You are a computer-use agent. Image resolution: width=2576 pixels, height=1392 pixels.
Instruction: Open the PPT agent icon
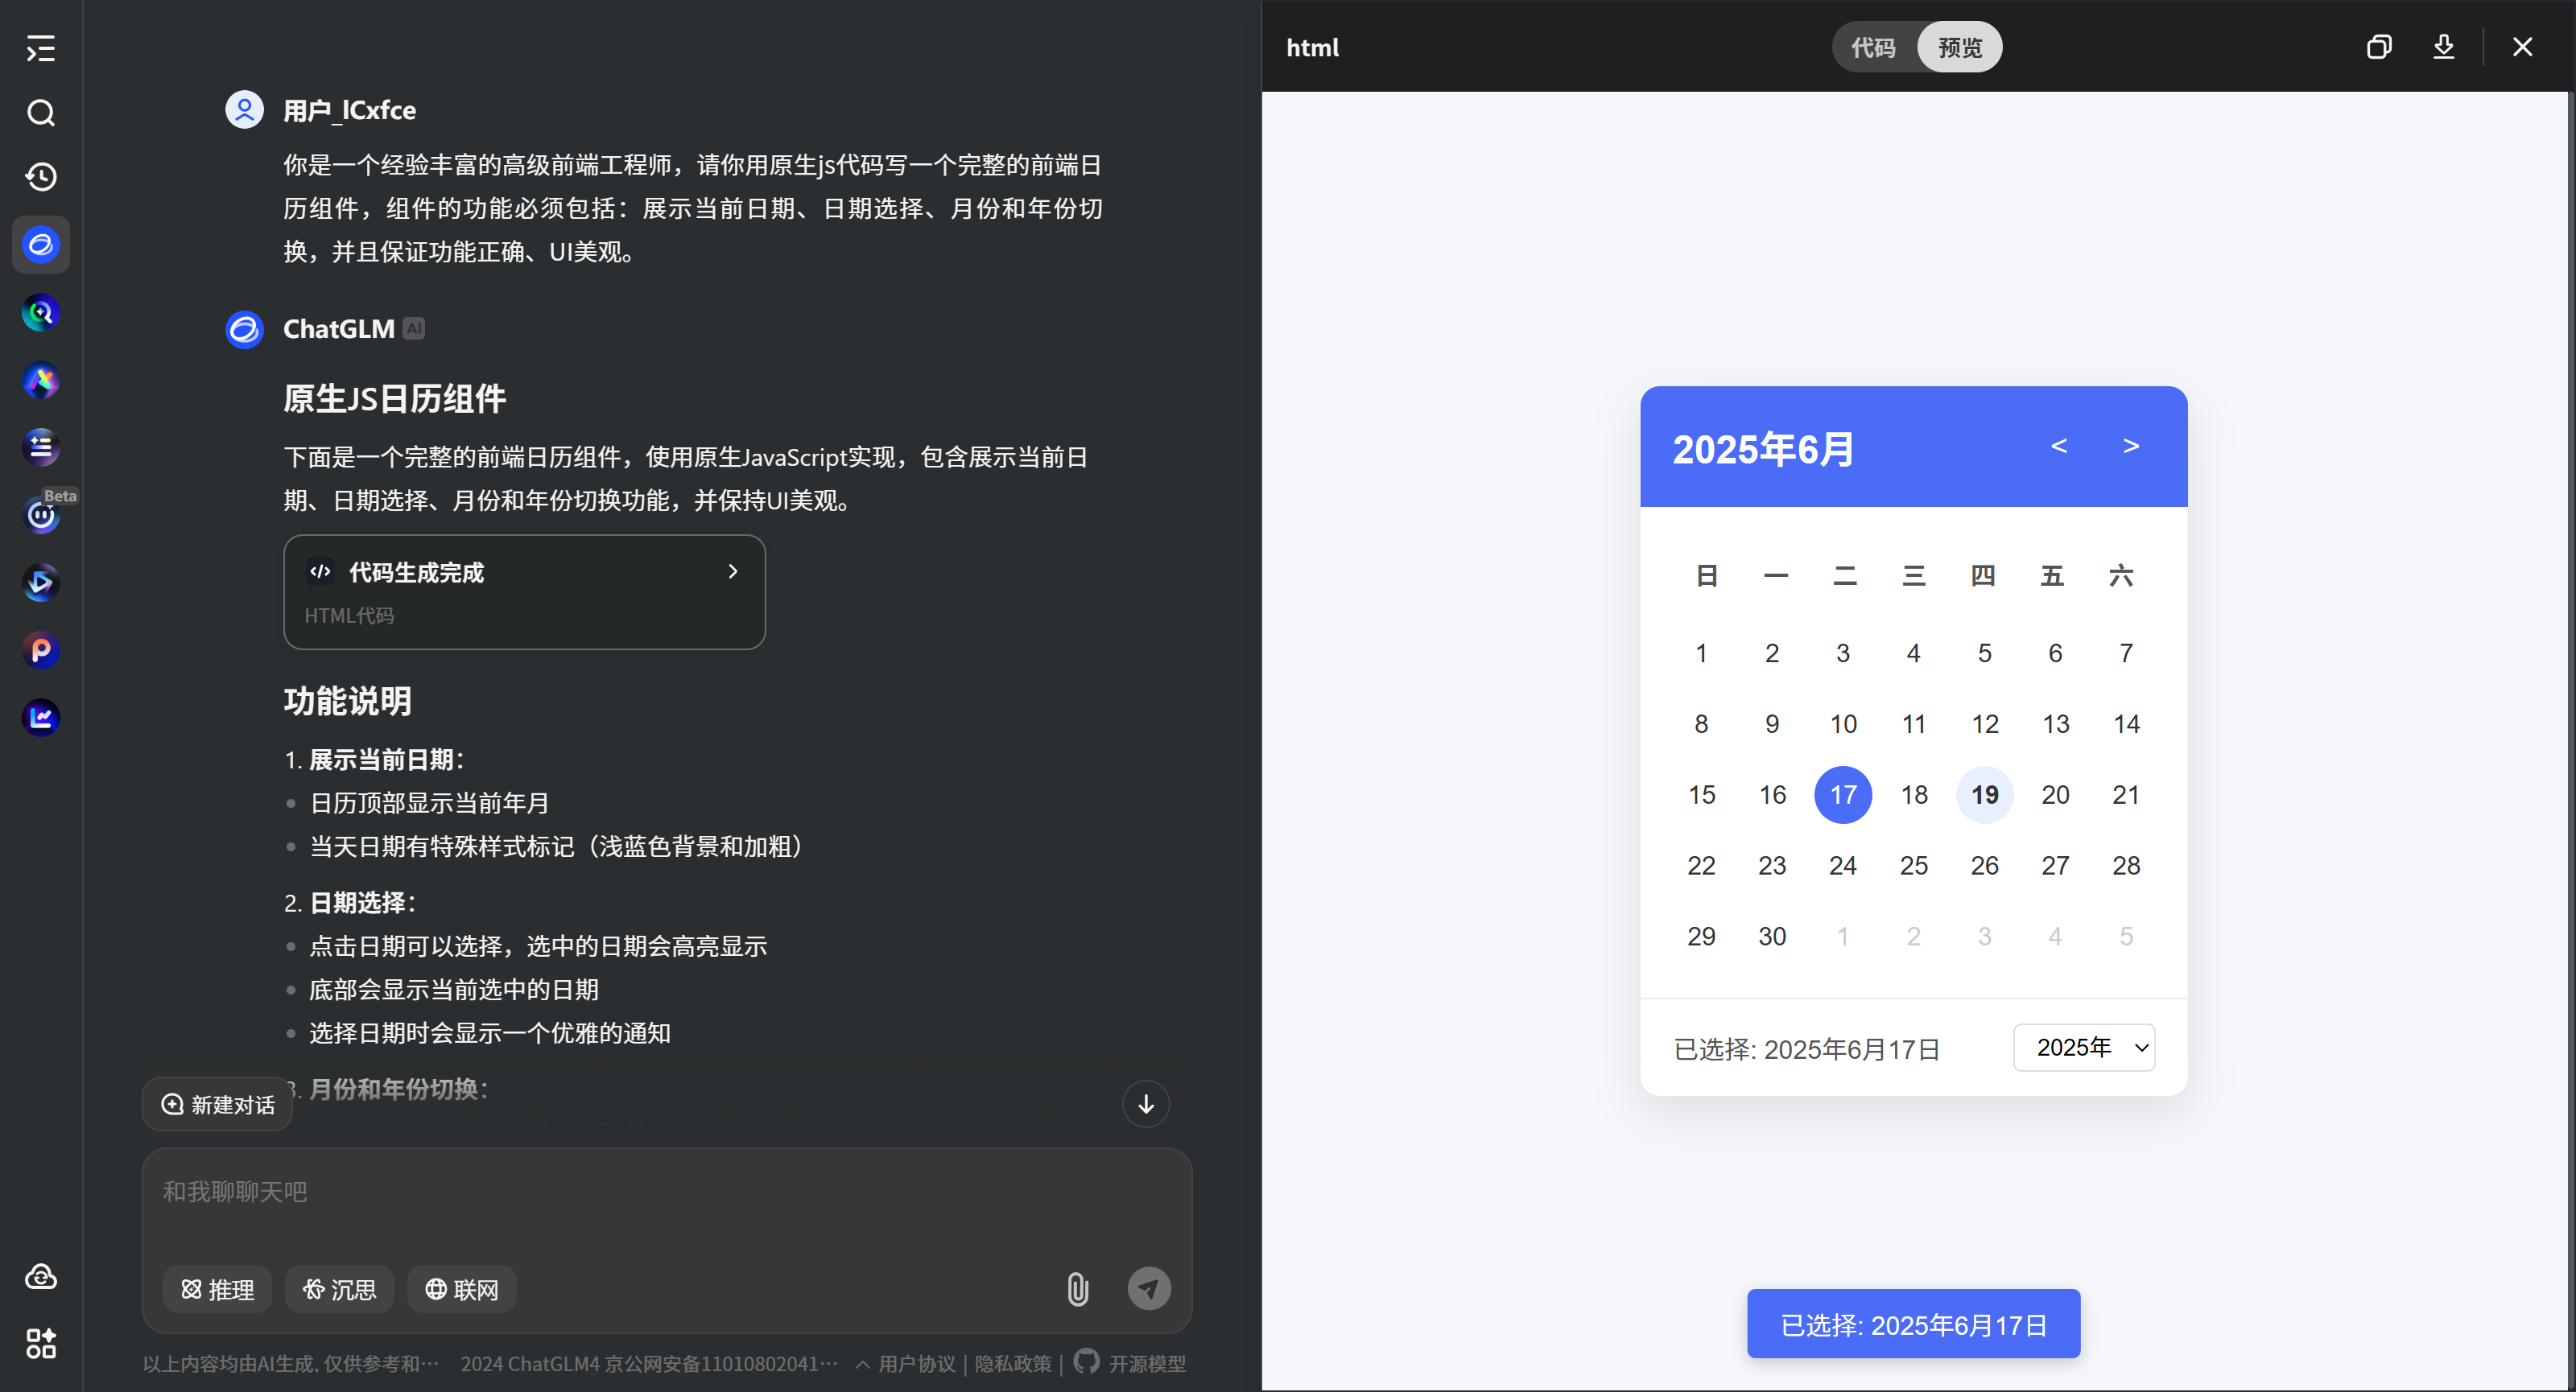[41, 650]
